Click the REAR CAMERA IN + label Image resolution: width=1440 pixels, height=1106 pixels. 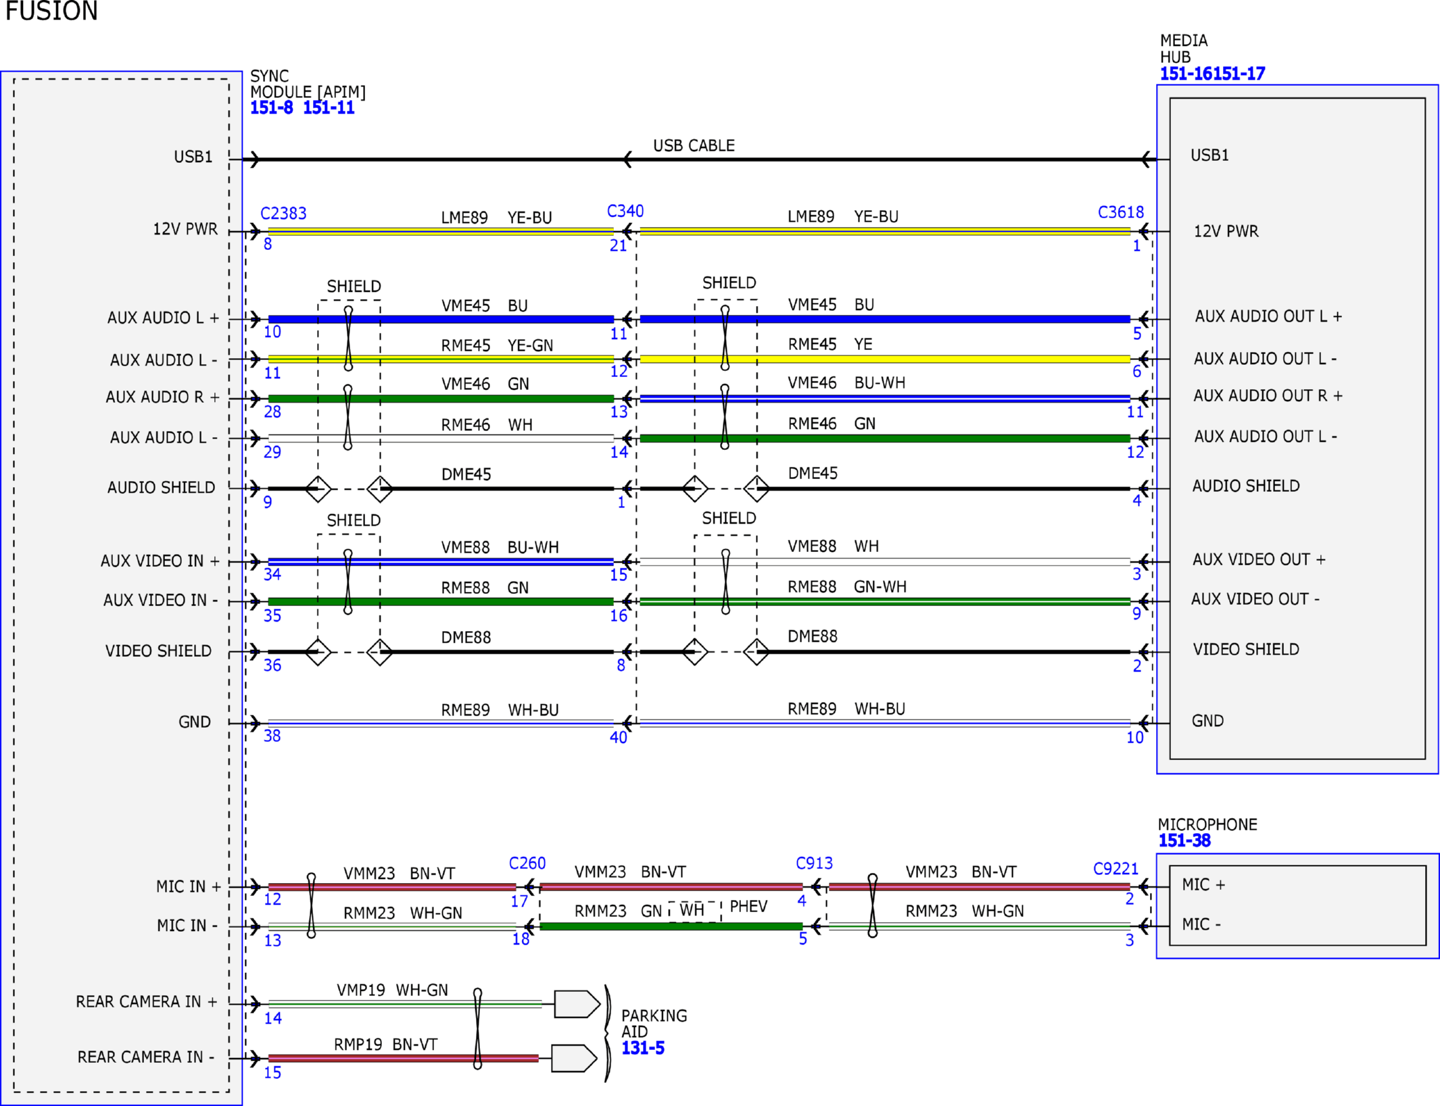click(x=147, y=1001)
